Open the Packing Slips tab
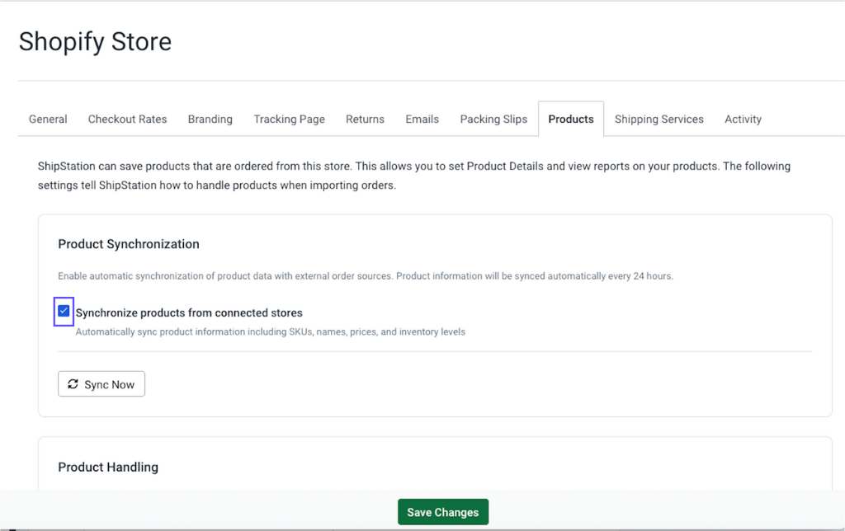The image size is (845, 531). [493, 119]
